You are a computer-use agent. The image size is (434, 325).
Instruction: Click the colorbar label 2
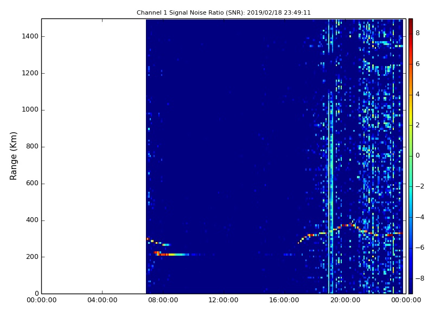coord(418,125)
